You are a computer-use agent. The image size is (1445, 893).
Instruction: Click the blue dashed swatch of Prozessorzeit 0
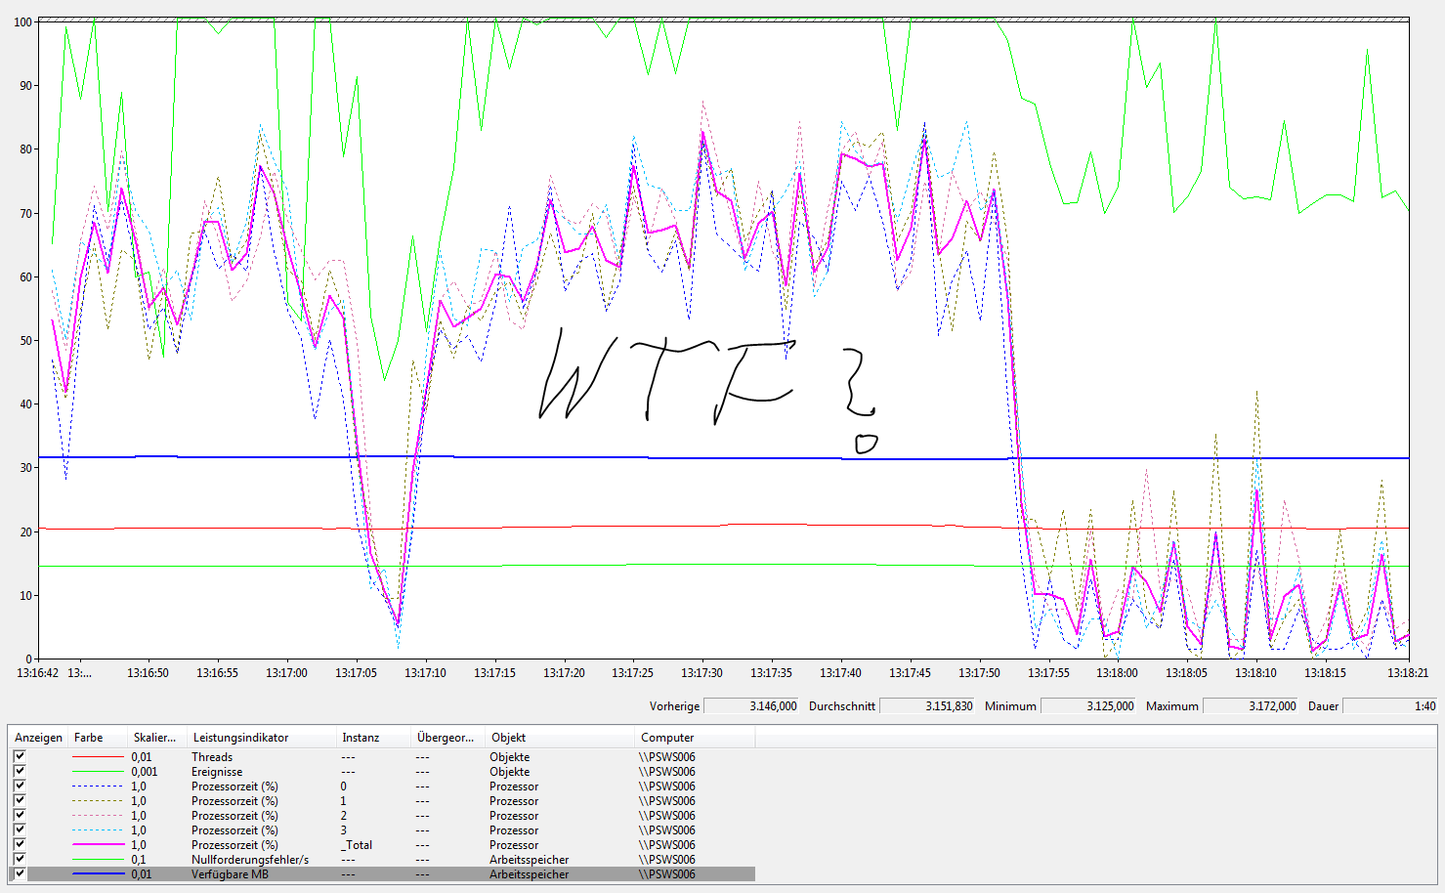click(x=98, y=787)
